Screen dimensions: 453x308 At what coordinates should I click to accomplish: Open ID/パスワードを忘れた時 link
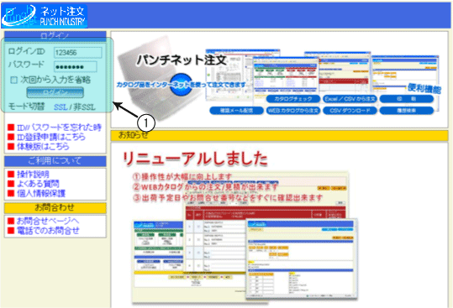tap(59, 128)
